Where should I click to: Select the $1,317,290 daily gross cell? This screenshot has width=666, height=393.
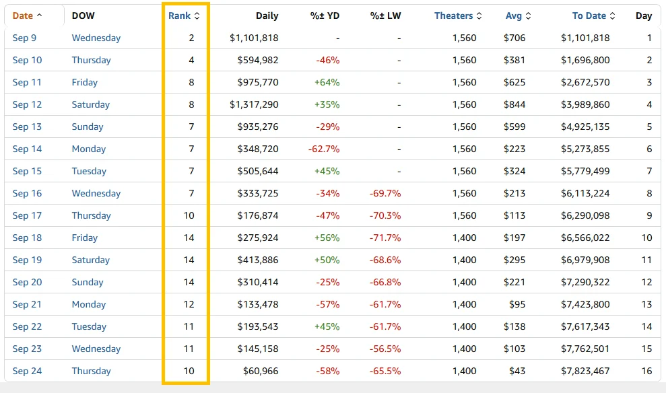pyautogui.click(x=254, y=104)
